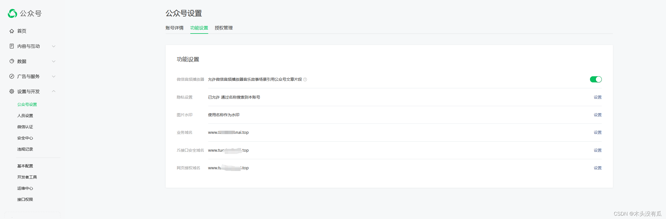The height and width of the screenshot is (219, 666).
Task: Click 设置 link for JS接口安全域名 row
Action: (598, 150)
